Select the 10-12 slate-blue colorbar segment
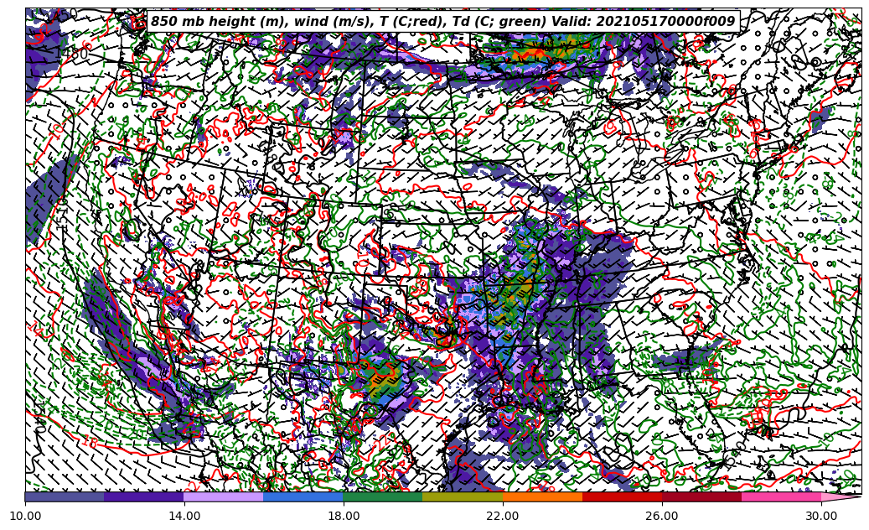This screenshot has width=869, height=530. click(x=65, y=496)
